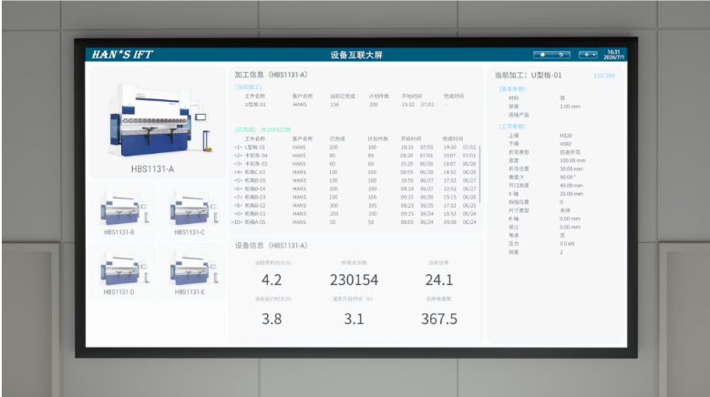Click the HAN'S IFT logo
This screenshot has width=710, height=397.
click(x=122, y=55)
